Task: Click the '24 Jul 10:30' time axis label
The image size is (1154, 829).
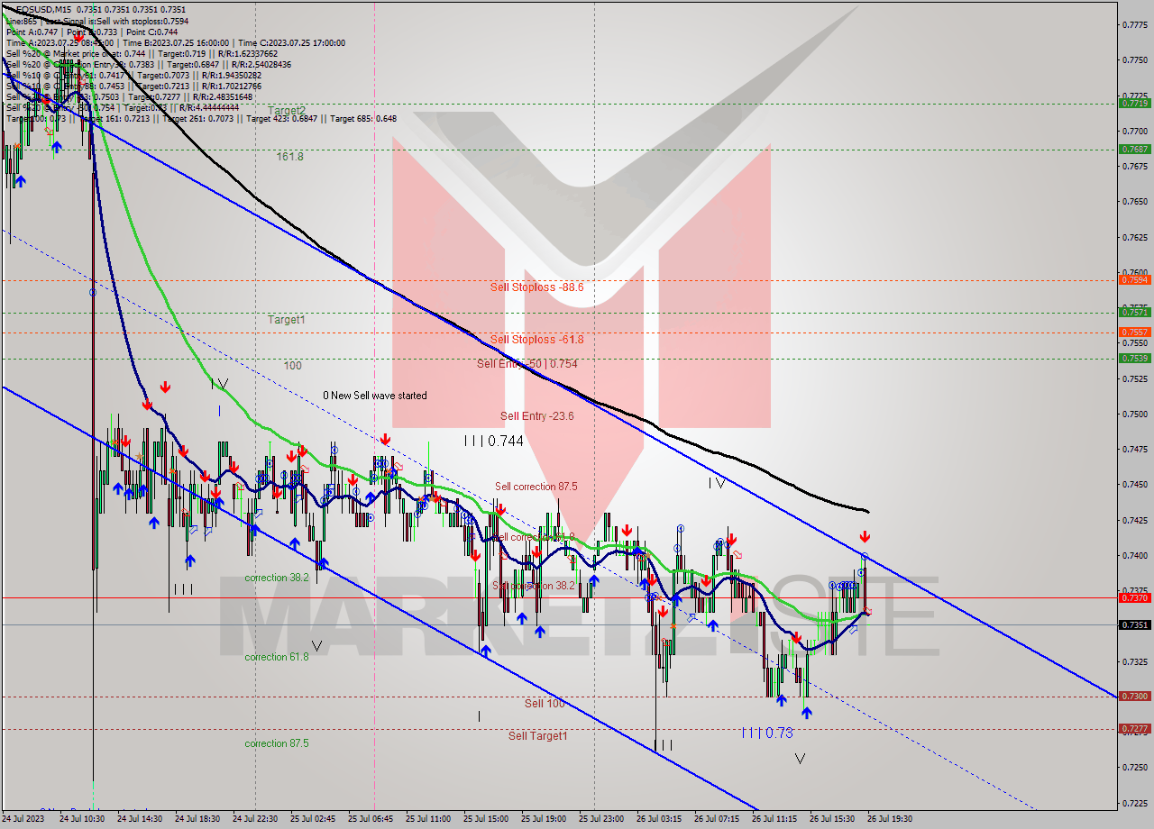Action: pos(82,819)
